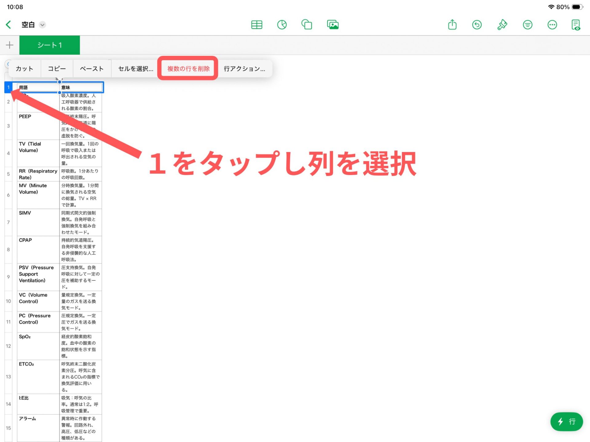590x442 pixels.
Task: Tap the undo icon
Action: point(477,25)
